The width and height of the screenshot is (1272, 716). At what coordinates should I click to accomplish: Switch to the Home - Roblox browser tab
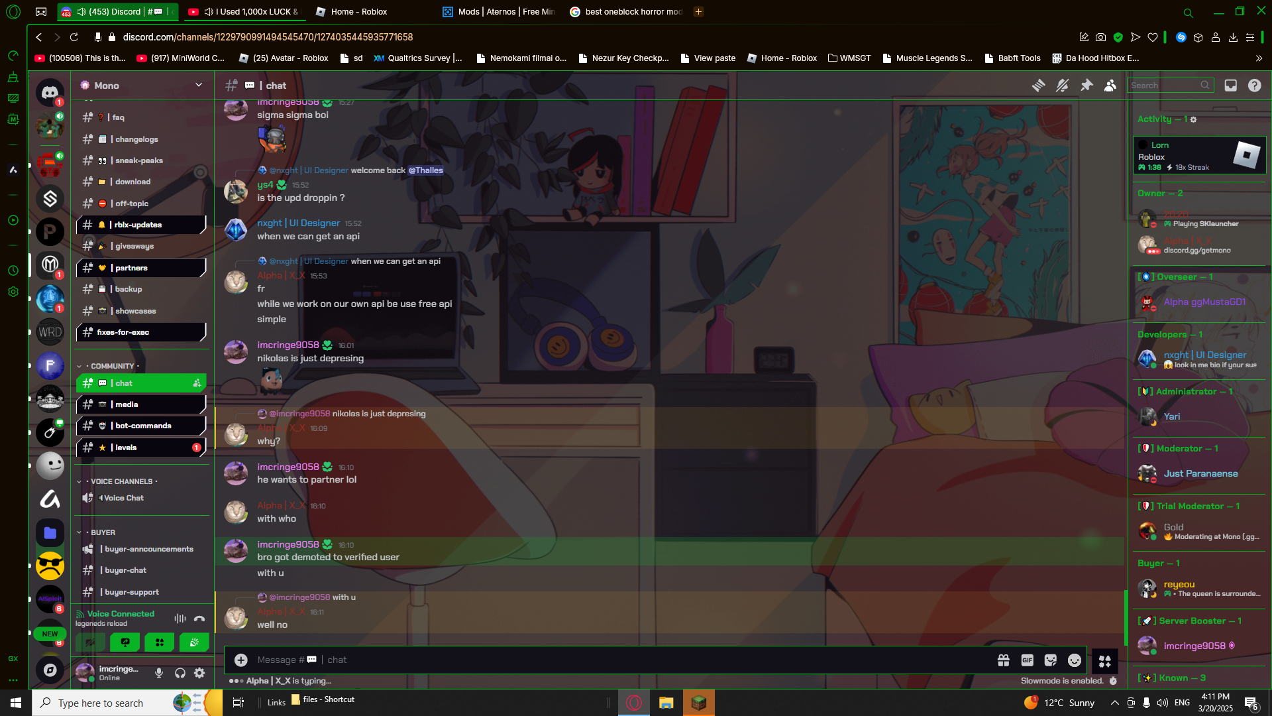click(358, 11)
